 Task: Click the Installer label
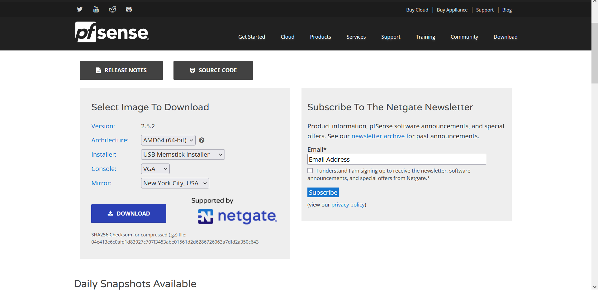[x=104, y=155]
